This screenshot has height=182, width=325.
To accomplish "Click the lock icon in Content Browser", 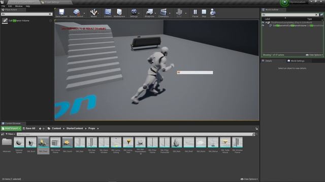I will (x=256, y=128).
